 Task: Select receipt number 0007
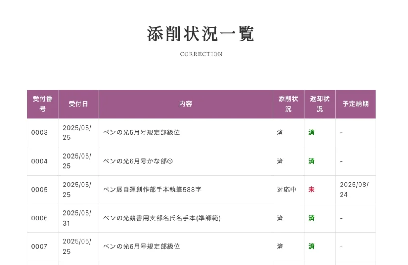39,247
